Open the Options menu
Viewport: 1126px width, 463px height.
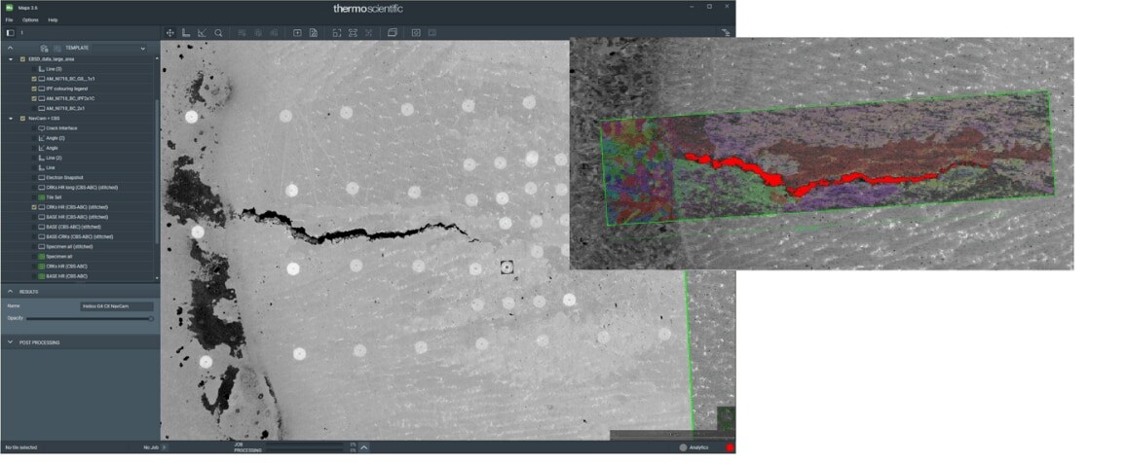[x=30, y=20]
